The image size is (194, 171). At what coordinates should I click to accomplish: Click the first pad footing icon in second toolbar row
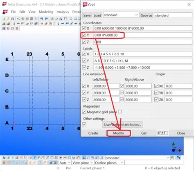(x=4, y=24)
